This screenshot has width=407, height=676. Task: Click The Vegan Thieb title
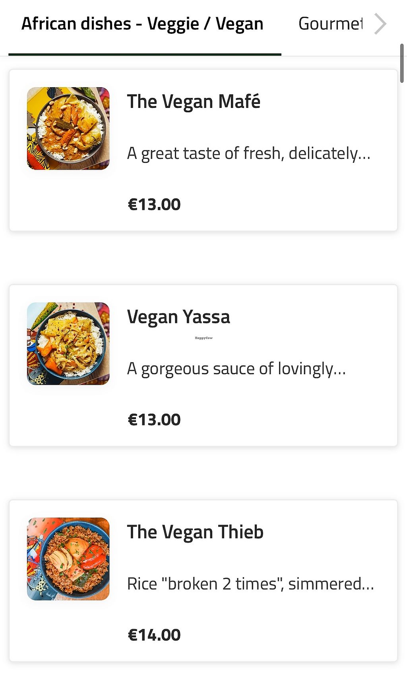click(x=195, y=532)
